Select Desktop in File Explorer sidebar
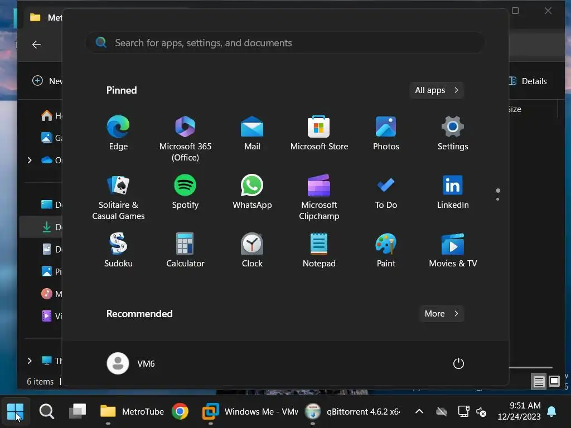 (x=51, y=205)
